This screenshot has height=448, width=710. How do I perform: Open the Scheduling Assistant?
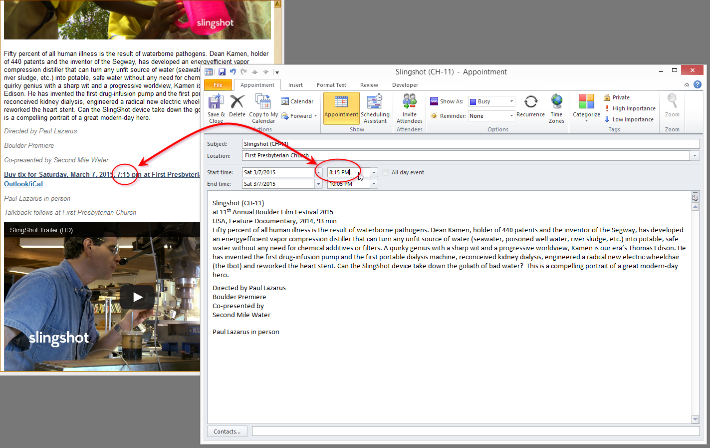pos(375,109)
